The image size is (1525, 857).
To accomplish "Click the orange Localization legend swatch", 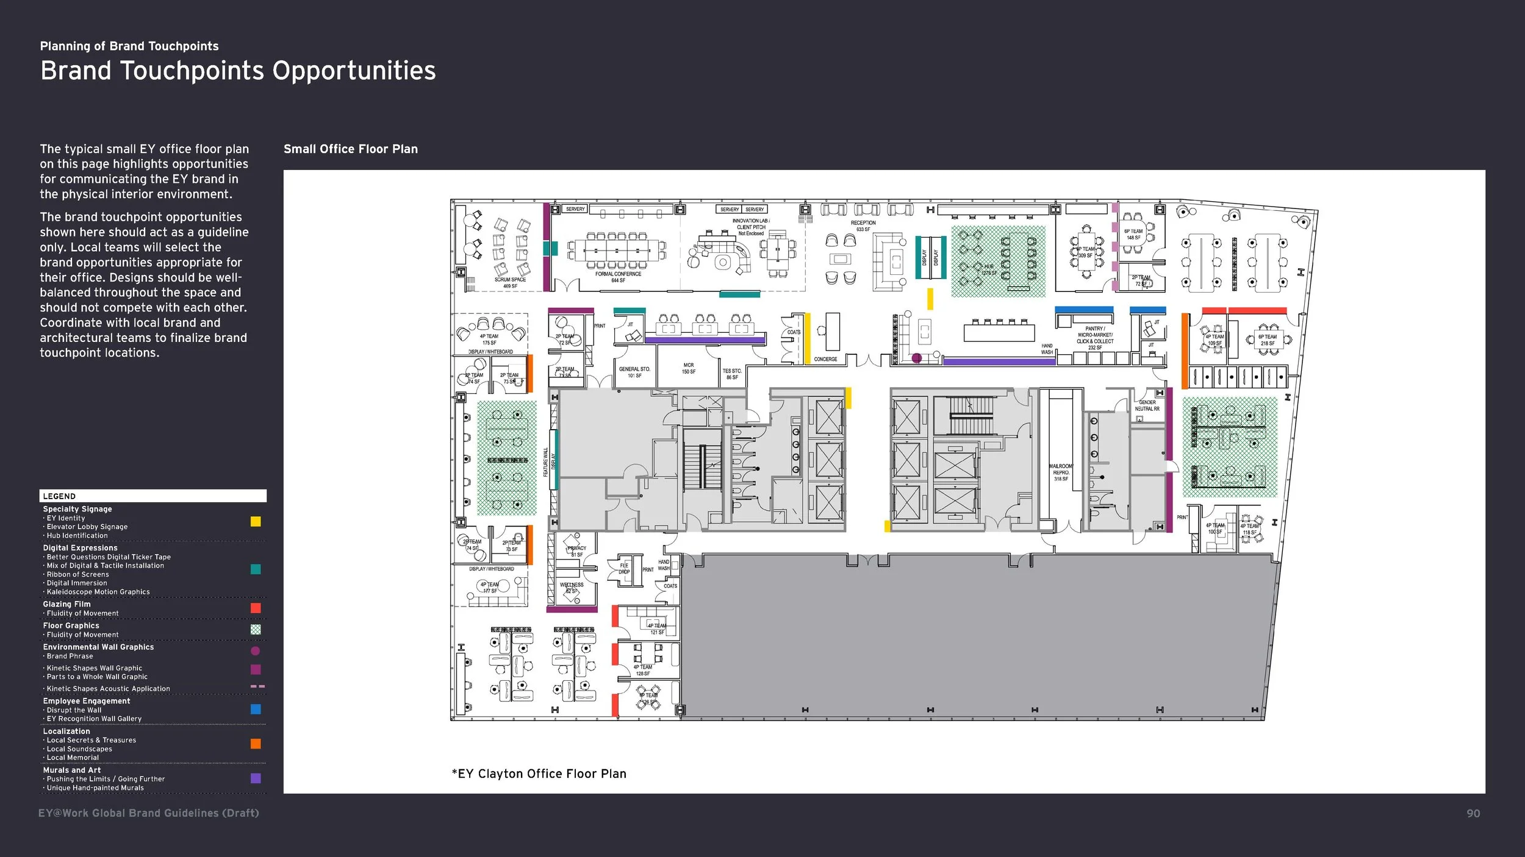I will tap(256, 744).
